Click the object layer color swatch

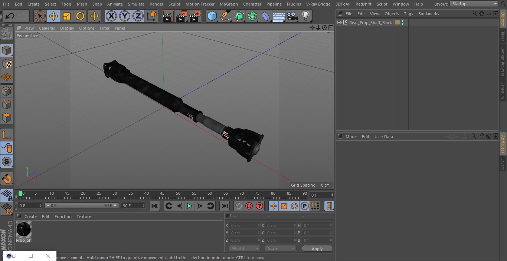(398, 23)
